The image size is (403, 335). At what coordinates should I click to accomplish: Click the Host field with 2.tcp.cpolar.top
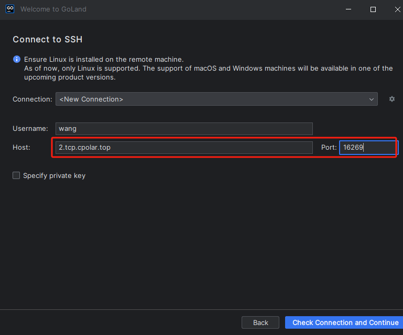pyautogui.click(x=183, y=148)
